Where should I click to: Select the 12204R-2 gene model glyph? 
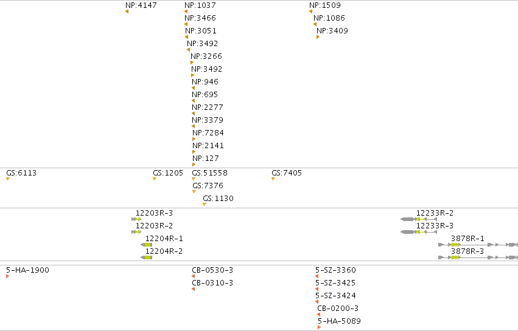pyautogui.click(x=147, y=258)
